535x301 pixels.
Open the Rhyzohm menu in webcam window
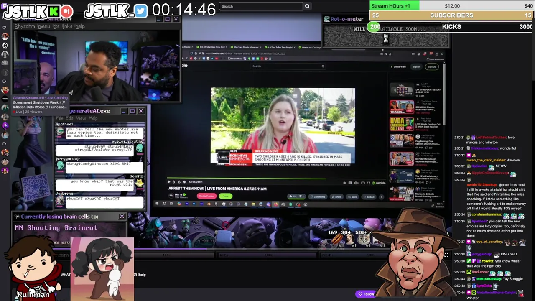(25, 26)
